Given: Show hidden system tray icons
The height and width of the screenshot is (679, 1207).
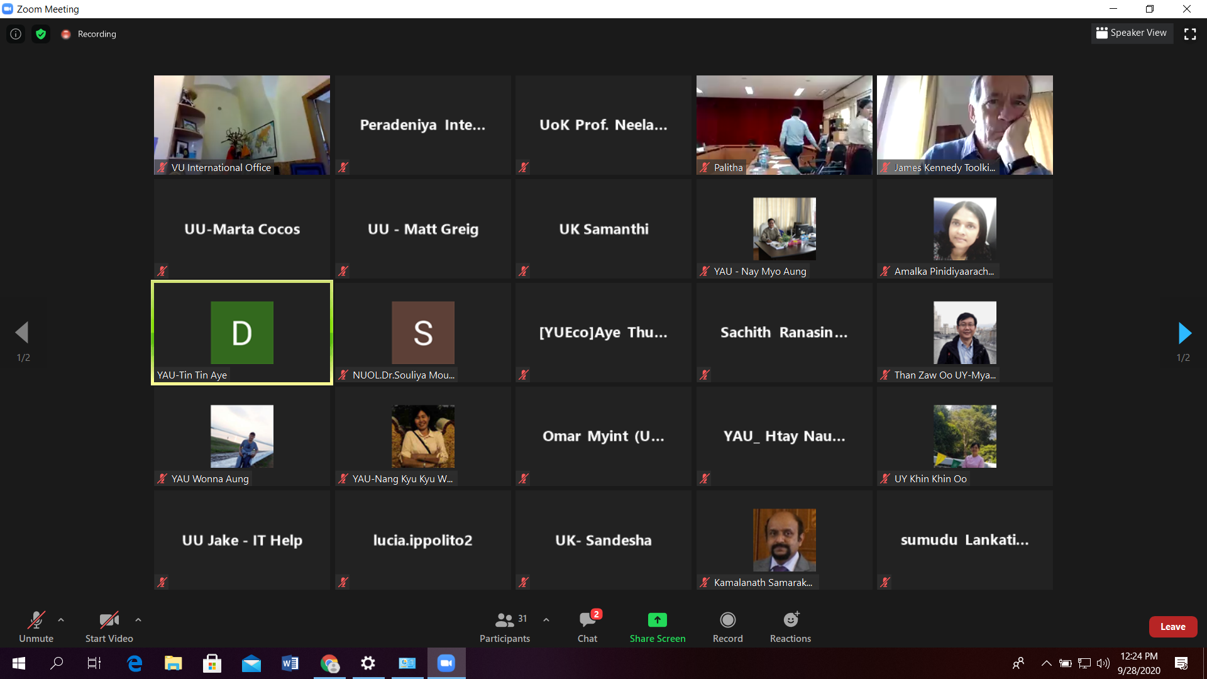Looking at the screenshot, I should tap(1046, 663).
